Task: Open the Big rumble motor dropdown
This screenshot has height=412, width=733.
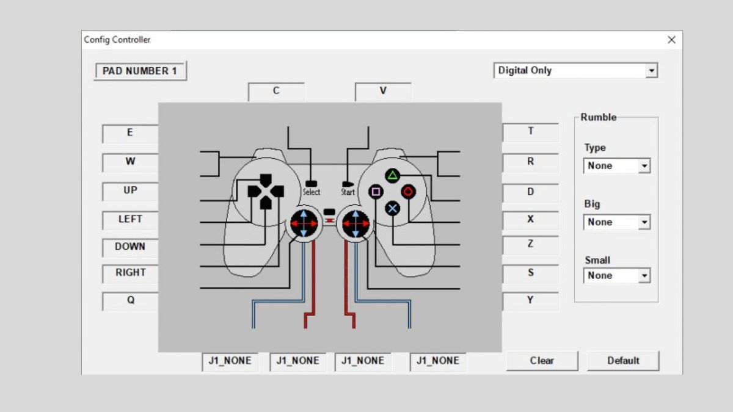Action: [616, 222]
